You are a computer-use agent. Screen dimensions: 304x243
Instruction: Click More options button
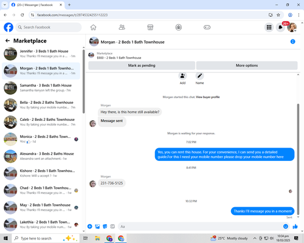click(x=247, y=66)
